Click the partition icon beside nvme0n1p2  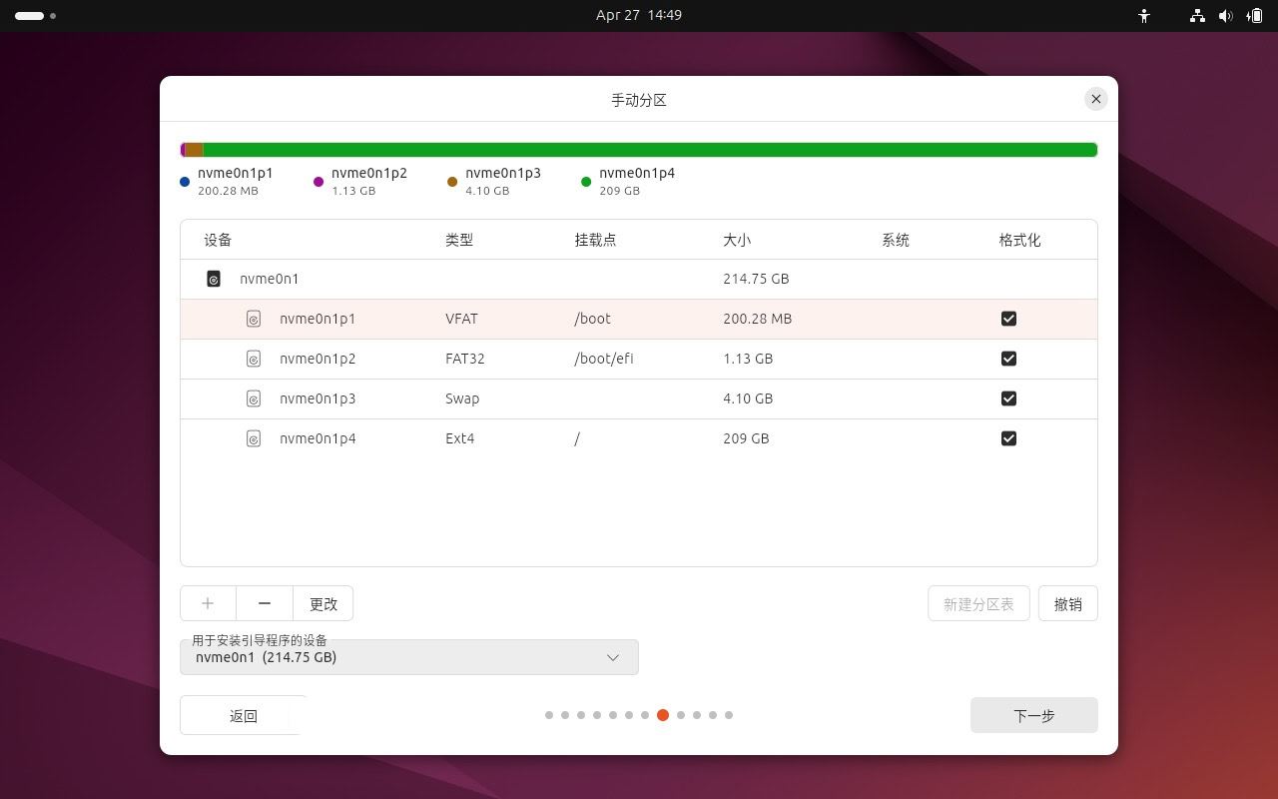(x=254, y=358)
